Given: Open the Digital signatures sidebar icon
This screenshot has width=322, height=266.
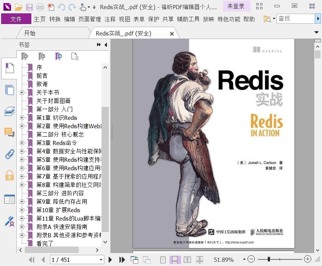Looking at the screenshot, I should [x=10, y=221].
